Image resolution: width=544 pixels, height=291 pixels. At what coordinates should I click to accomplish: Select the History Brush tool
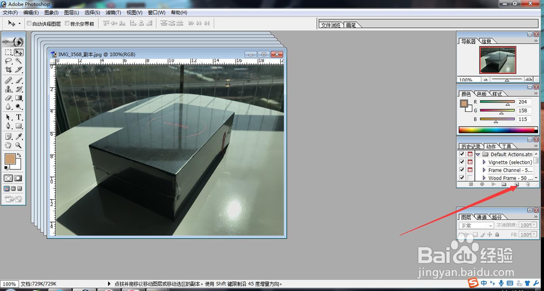click(x=18, y=90)
